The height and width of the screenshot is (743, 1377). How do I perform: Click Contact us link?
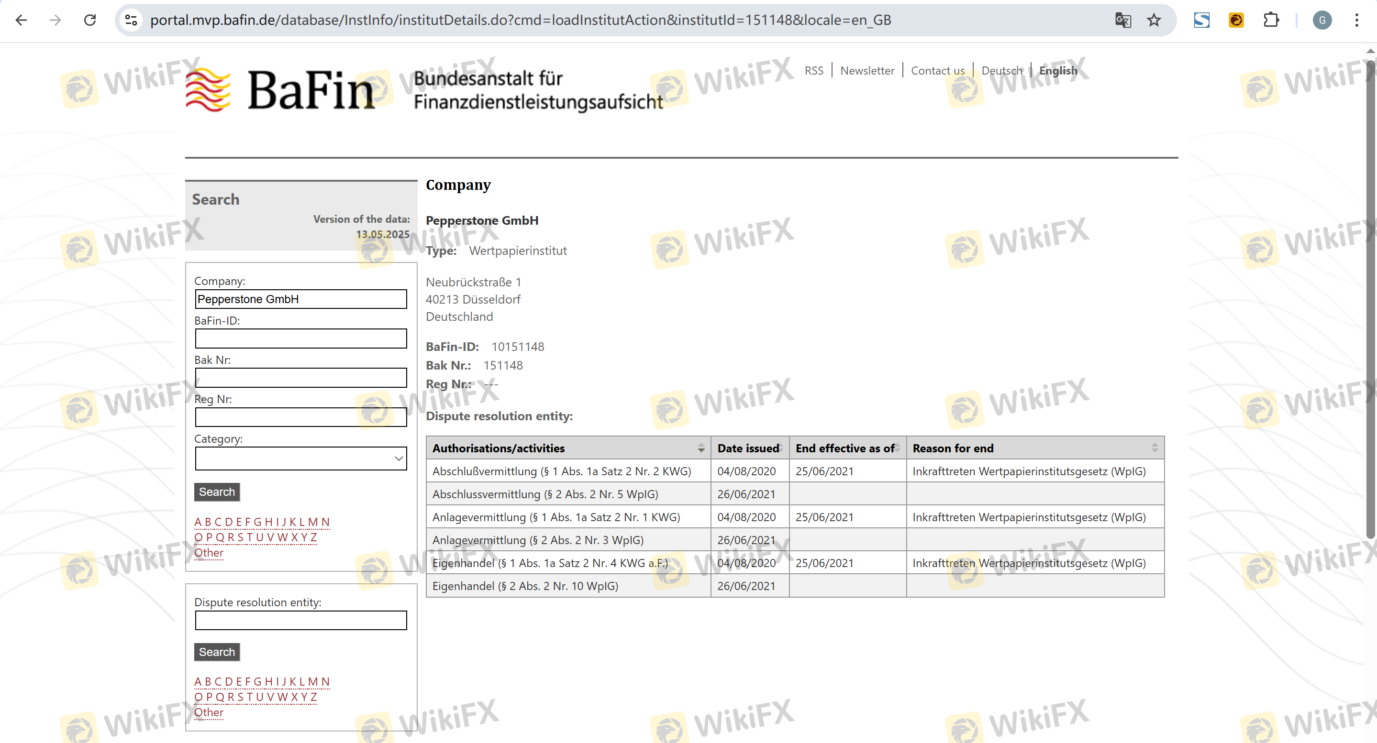coord(938,70)
